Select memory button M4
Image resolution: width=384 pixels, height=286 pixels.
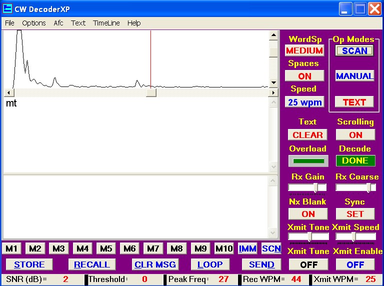(82, 248)
